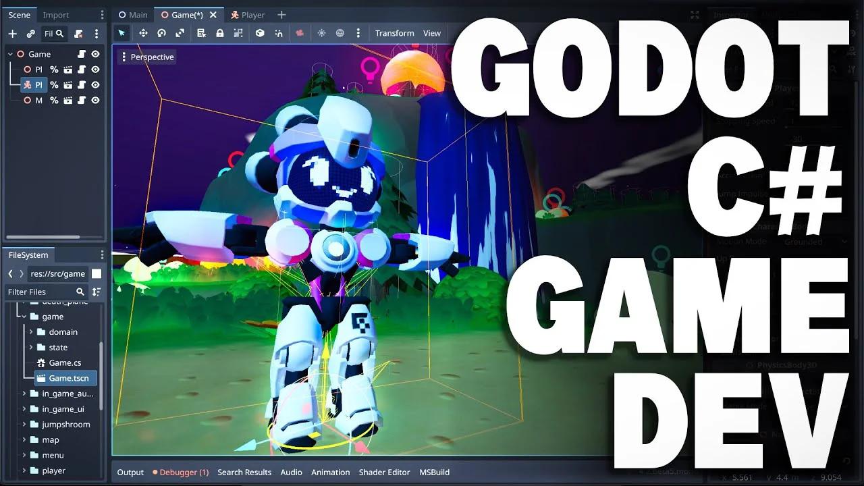The width and height of the screenshot is (864, 486).
Task: Click the Add Child Node plus icon
Action: point(12,34)
